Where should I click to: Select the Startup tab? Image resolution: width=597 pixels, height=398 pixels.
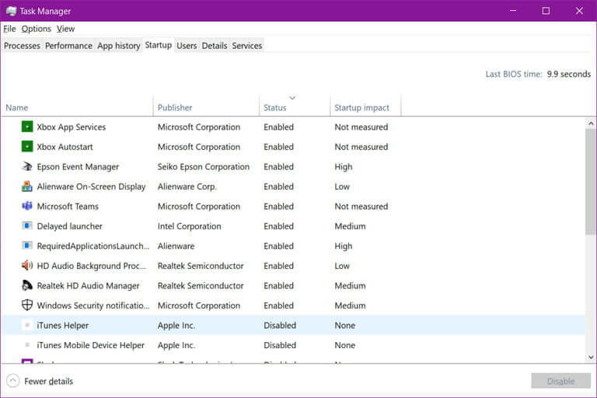(159, 45)
